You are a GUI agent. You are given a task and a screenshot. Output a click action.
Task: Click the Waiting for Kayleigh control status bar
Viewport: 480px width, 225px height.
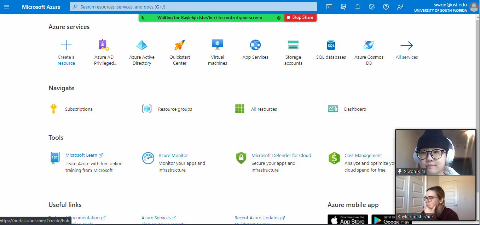pyautogui.click(x=211, y=17)
